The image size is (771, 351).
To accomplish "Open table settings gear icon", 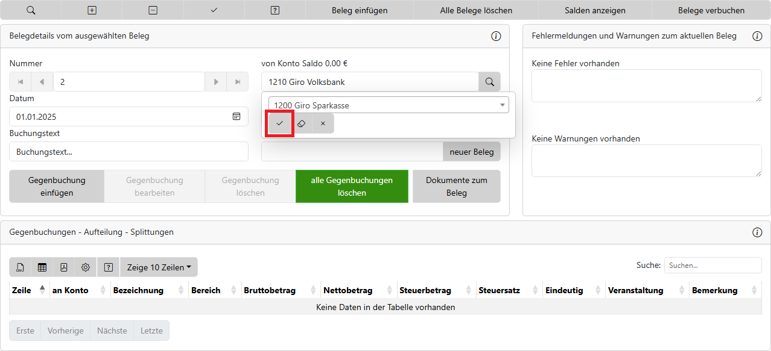I will pyautogui.click(x=86, y=267).
